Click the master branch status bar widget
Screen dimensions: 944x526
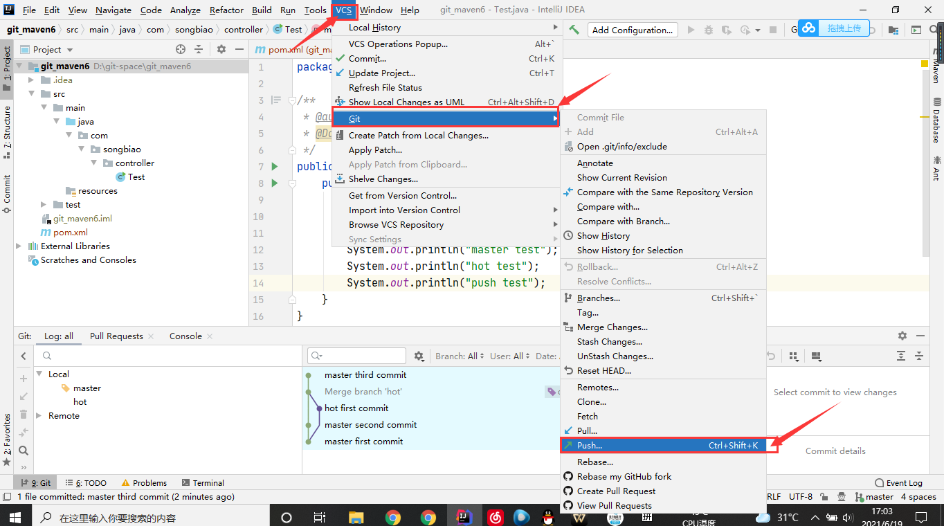coord(874,497)
